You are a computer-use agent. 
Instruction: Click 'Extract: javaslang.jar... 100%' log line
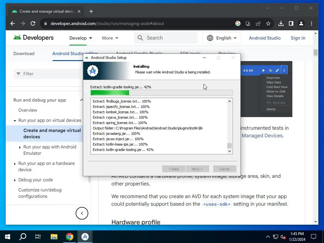click(116, 134)
